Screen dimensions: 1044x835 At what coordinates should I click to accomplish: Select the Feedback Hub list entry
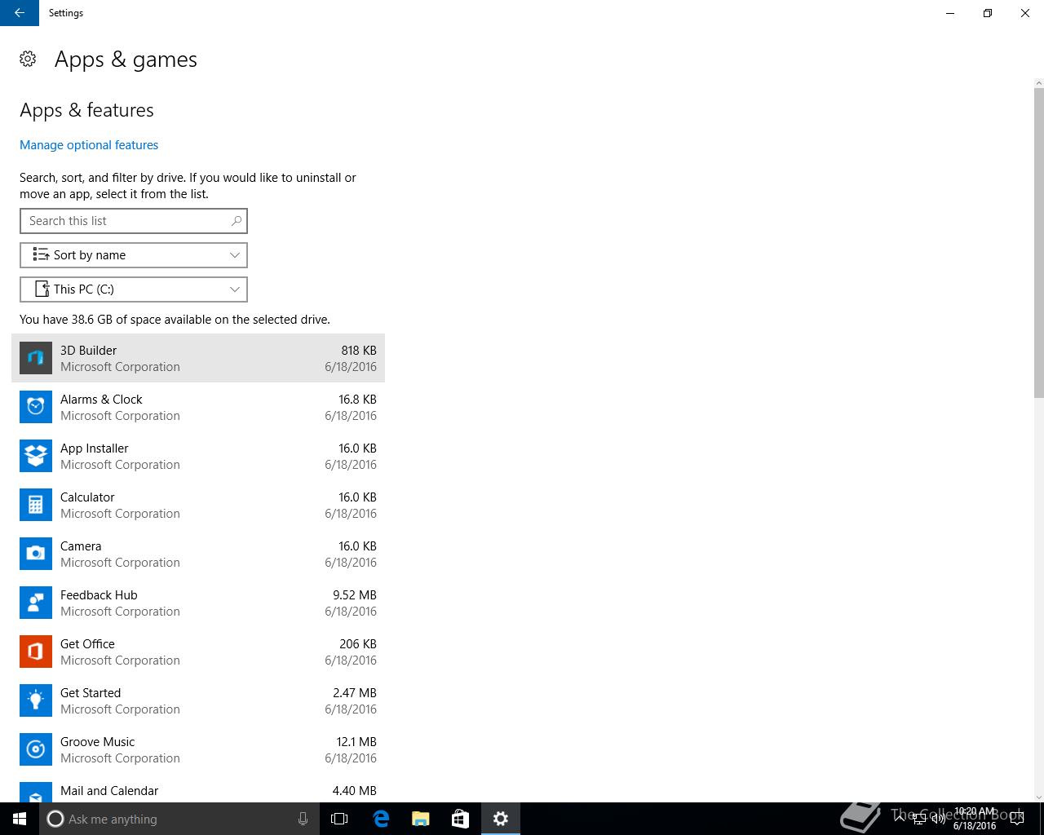pos(198,603)
